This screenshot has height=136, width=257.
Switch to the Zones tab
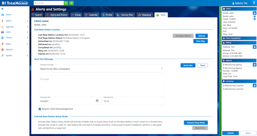point(76,15)
